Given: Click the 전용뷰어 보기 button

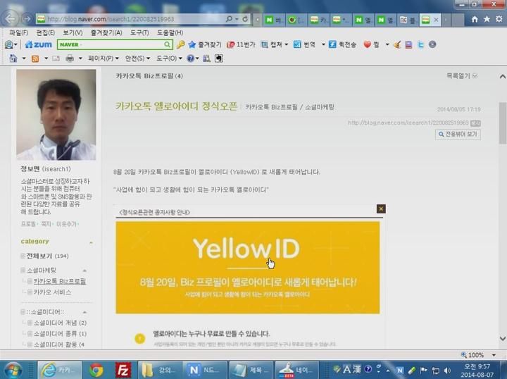Looking at the screenshot, I should pos(458,134).
